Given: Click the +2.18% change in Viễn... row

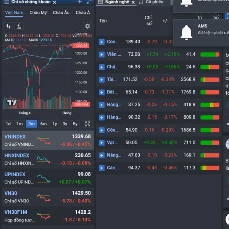Looking at the screenshot, I should coord(172,54).
